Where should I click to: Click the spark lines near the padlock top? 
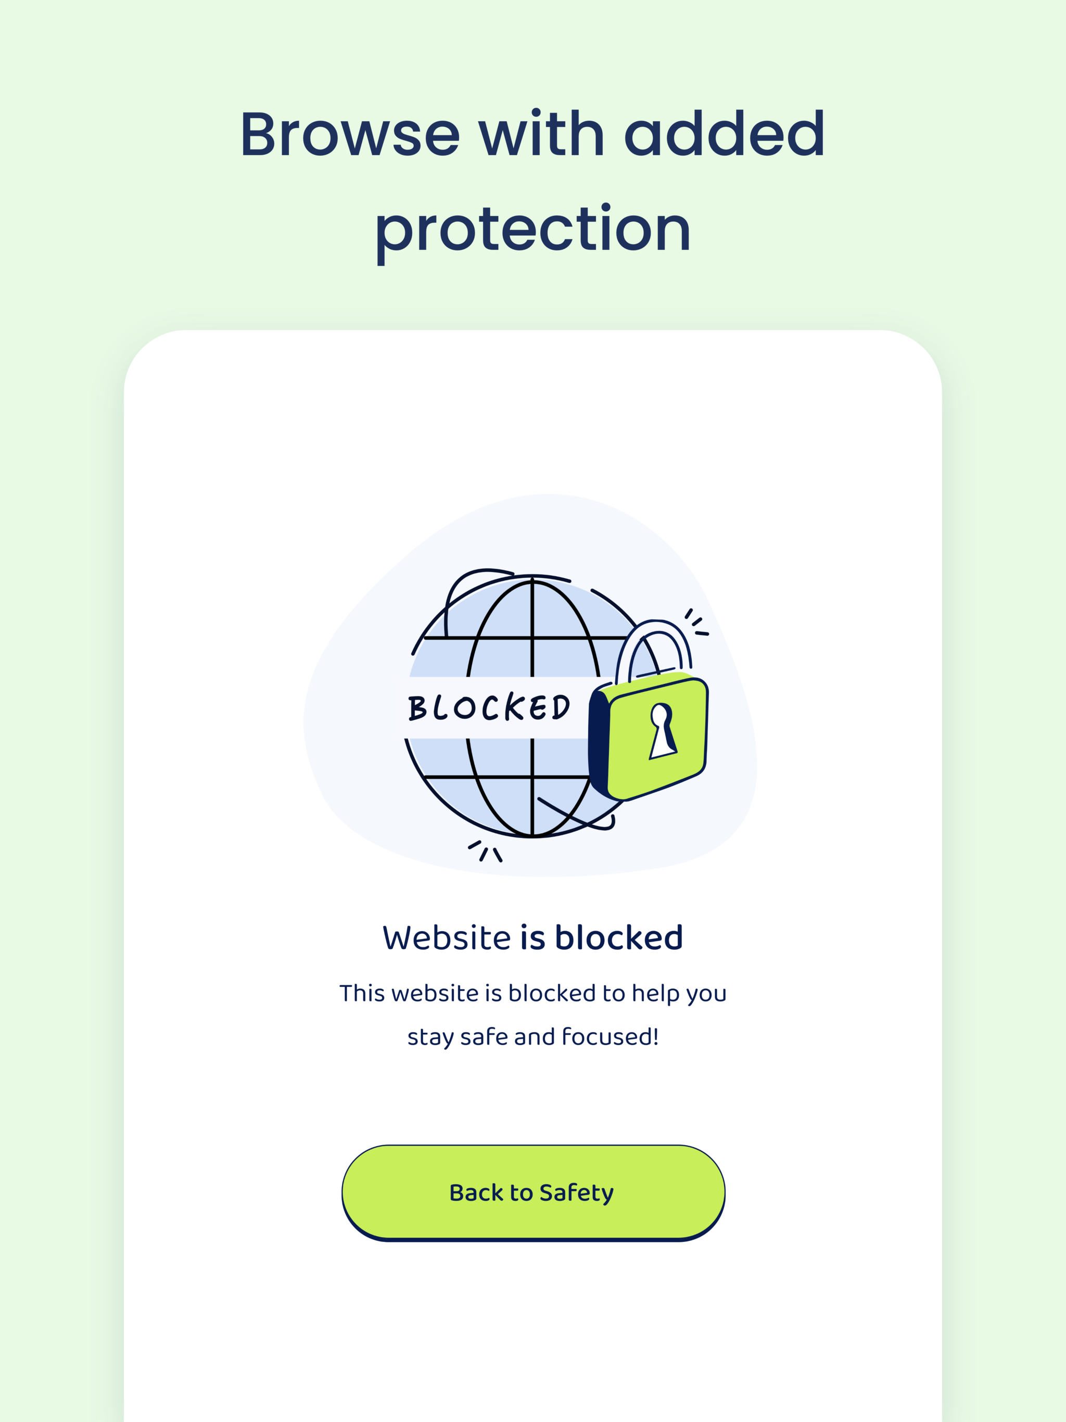697,621
